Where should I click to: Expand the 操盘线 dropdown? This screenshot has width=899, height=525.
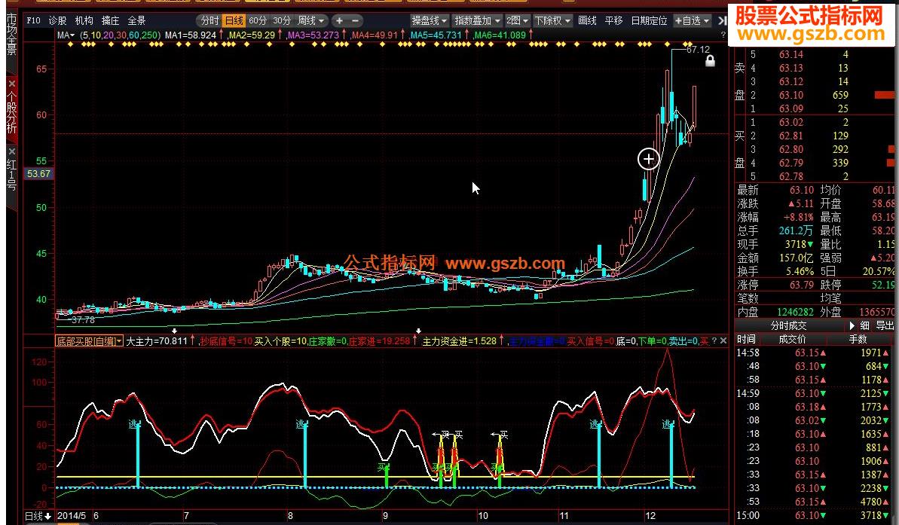[x=430, y=21]
